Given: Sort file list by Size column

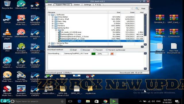Looking at the screenshot, I should (x=114, y=12).
